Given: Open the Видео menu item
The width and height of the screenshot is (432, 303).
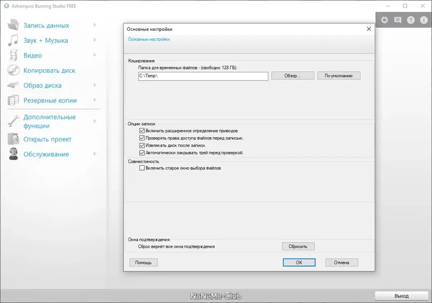Looking at the screenshot, I should [x=32, y=56].
